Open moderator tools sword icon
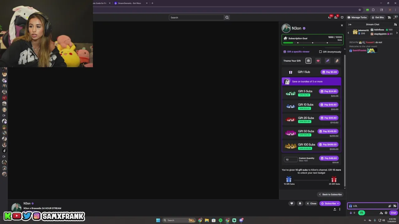This screenshot has height=224, width=399. tap(381, 213)
